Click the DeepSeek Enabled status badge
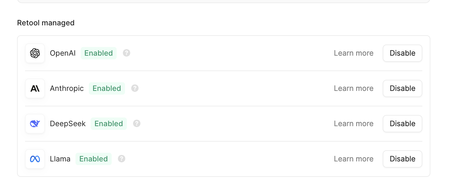This screenshot has height=188, width=474. coord(109,124)
